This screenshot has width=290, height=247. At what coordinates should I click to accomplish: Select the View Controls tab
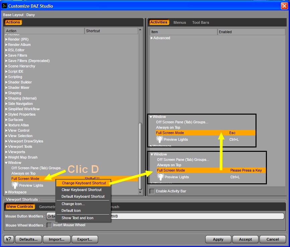coord(20,206)
